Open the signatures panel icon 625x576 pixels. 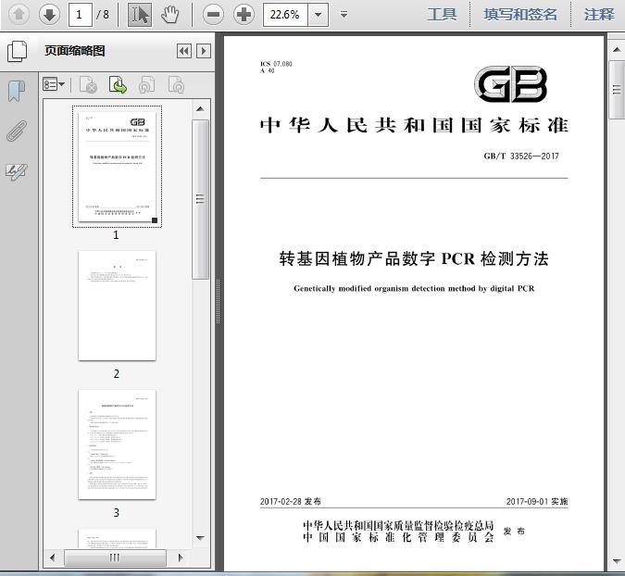pos(17,171)
